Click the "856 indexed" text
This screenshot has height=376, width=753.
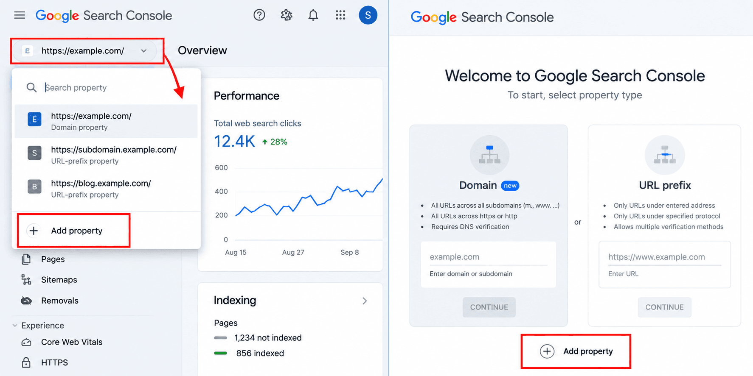pos(260,353)
